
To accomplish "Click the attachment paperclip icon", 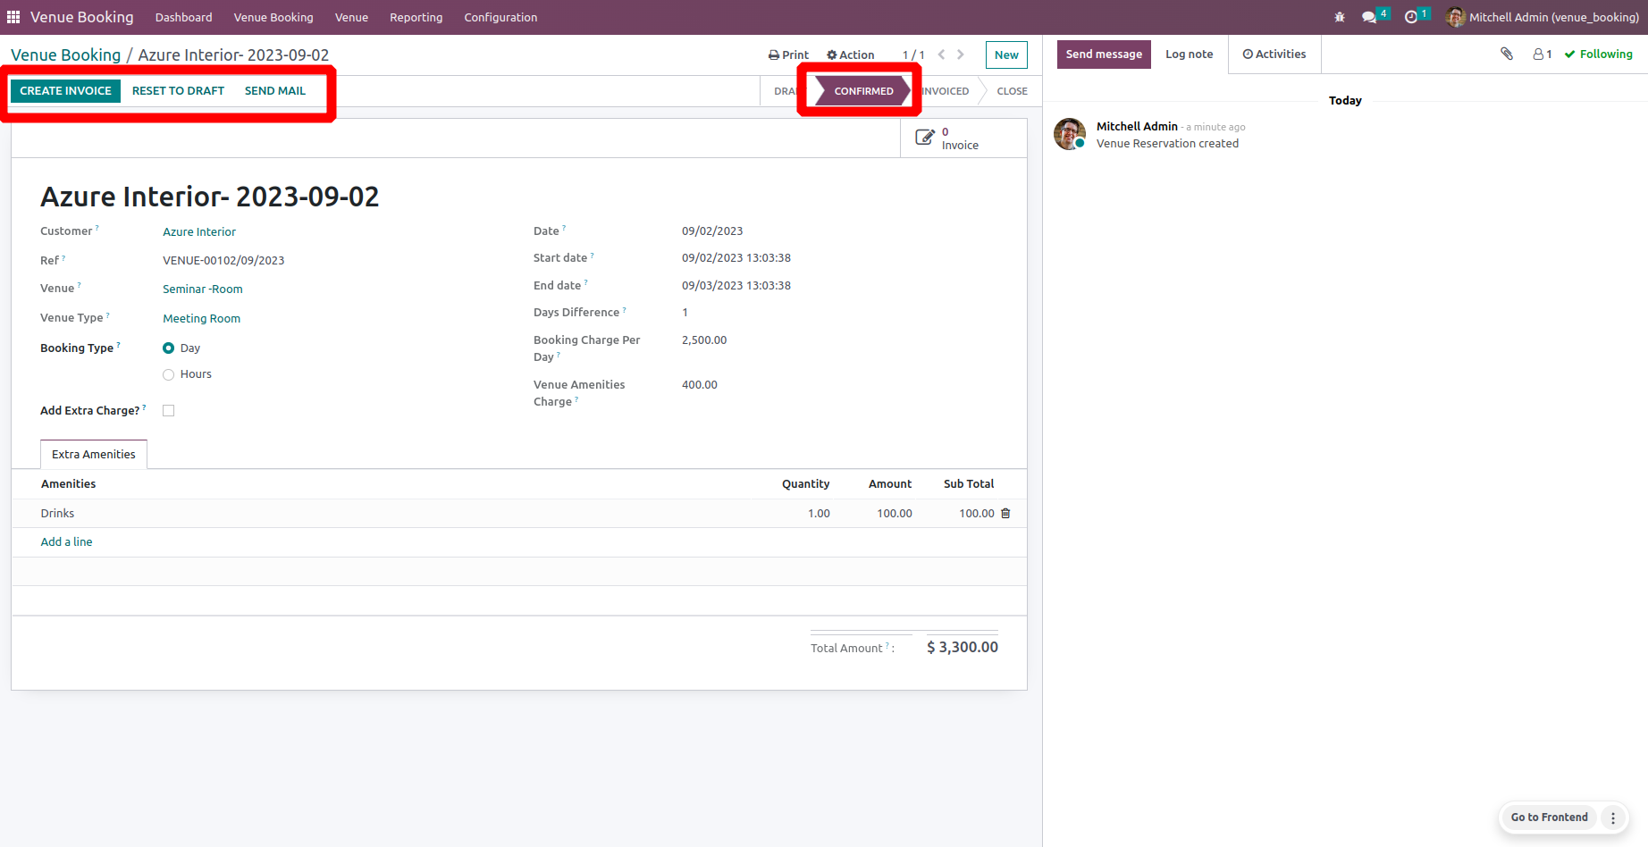I will point(1507,54).
